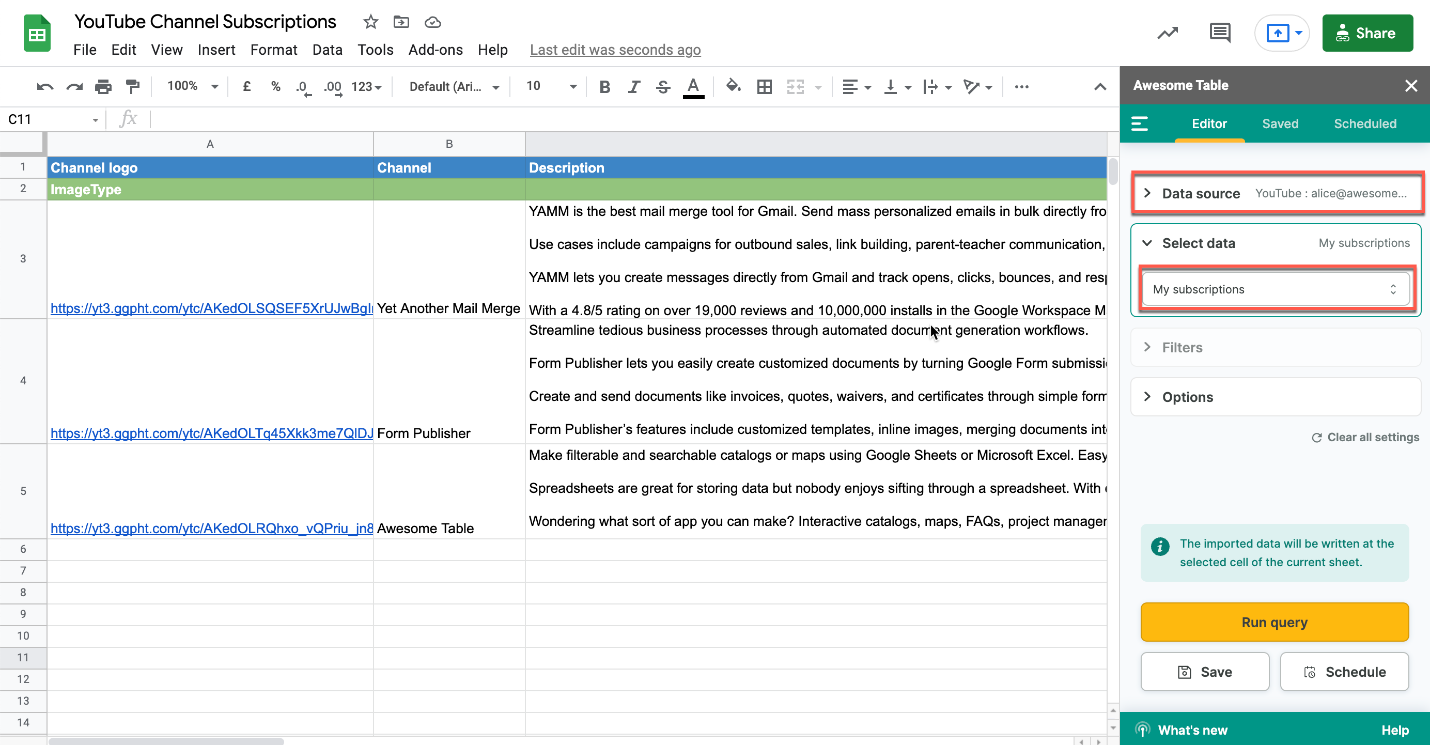Viewport: 1430px width, 745px height.
Task: Click the Redo icon in the toolbar
Action: 74,87
